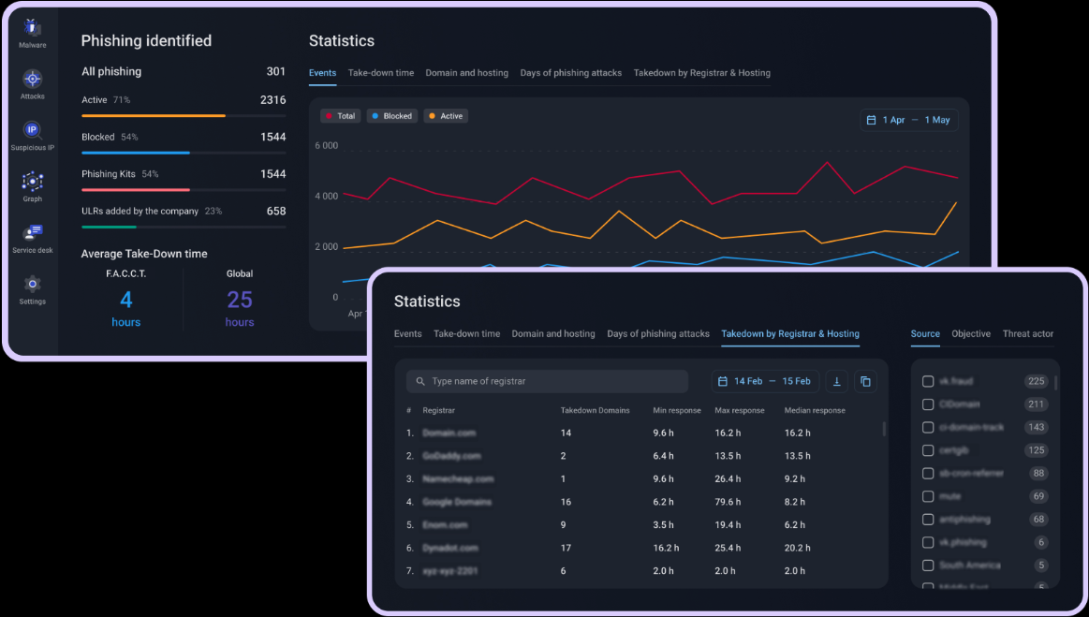Click the Active phishing progress bar
Screen dimensions: 1089x617
click(x=184, y=116)
